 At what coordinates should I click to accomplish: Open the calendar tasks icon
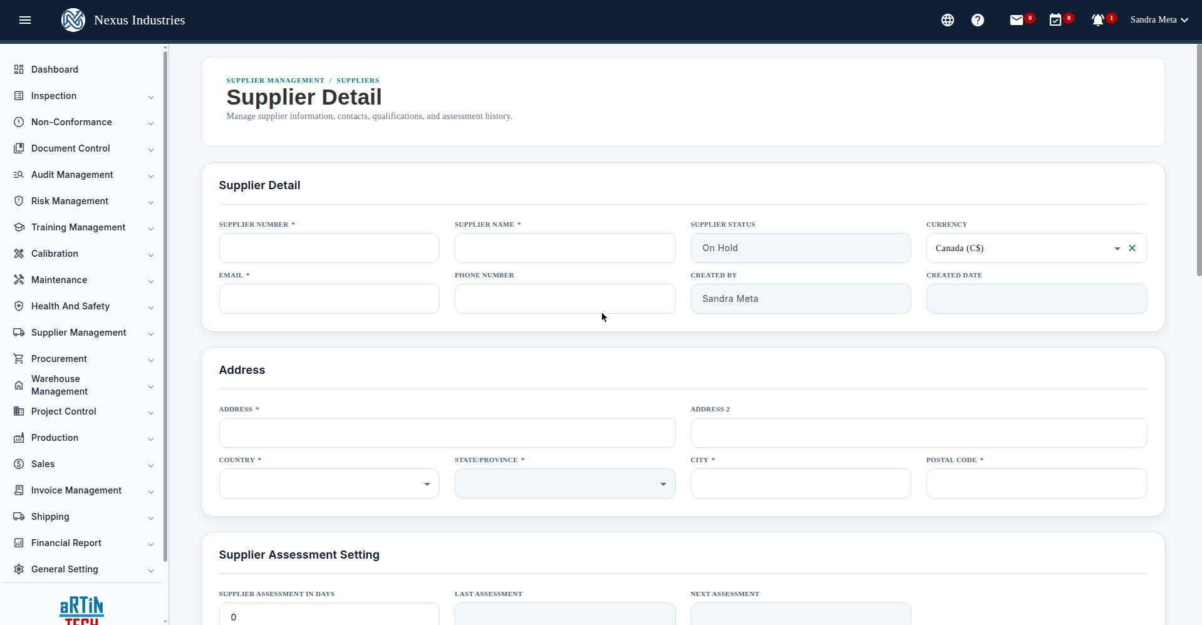1055,20
